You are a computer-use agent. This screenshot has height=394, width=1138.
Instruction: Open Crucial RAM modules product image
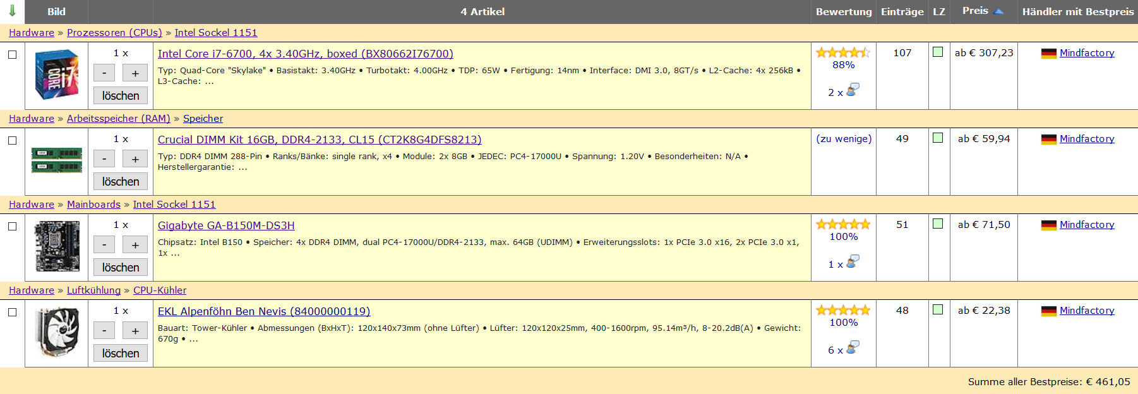click(57, 160)
